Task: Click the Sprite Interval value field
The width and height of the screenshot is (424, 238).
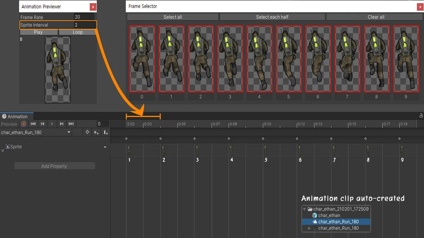Action: (84, 25)
